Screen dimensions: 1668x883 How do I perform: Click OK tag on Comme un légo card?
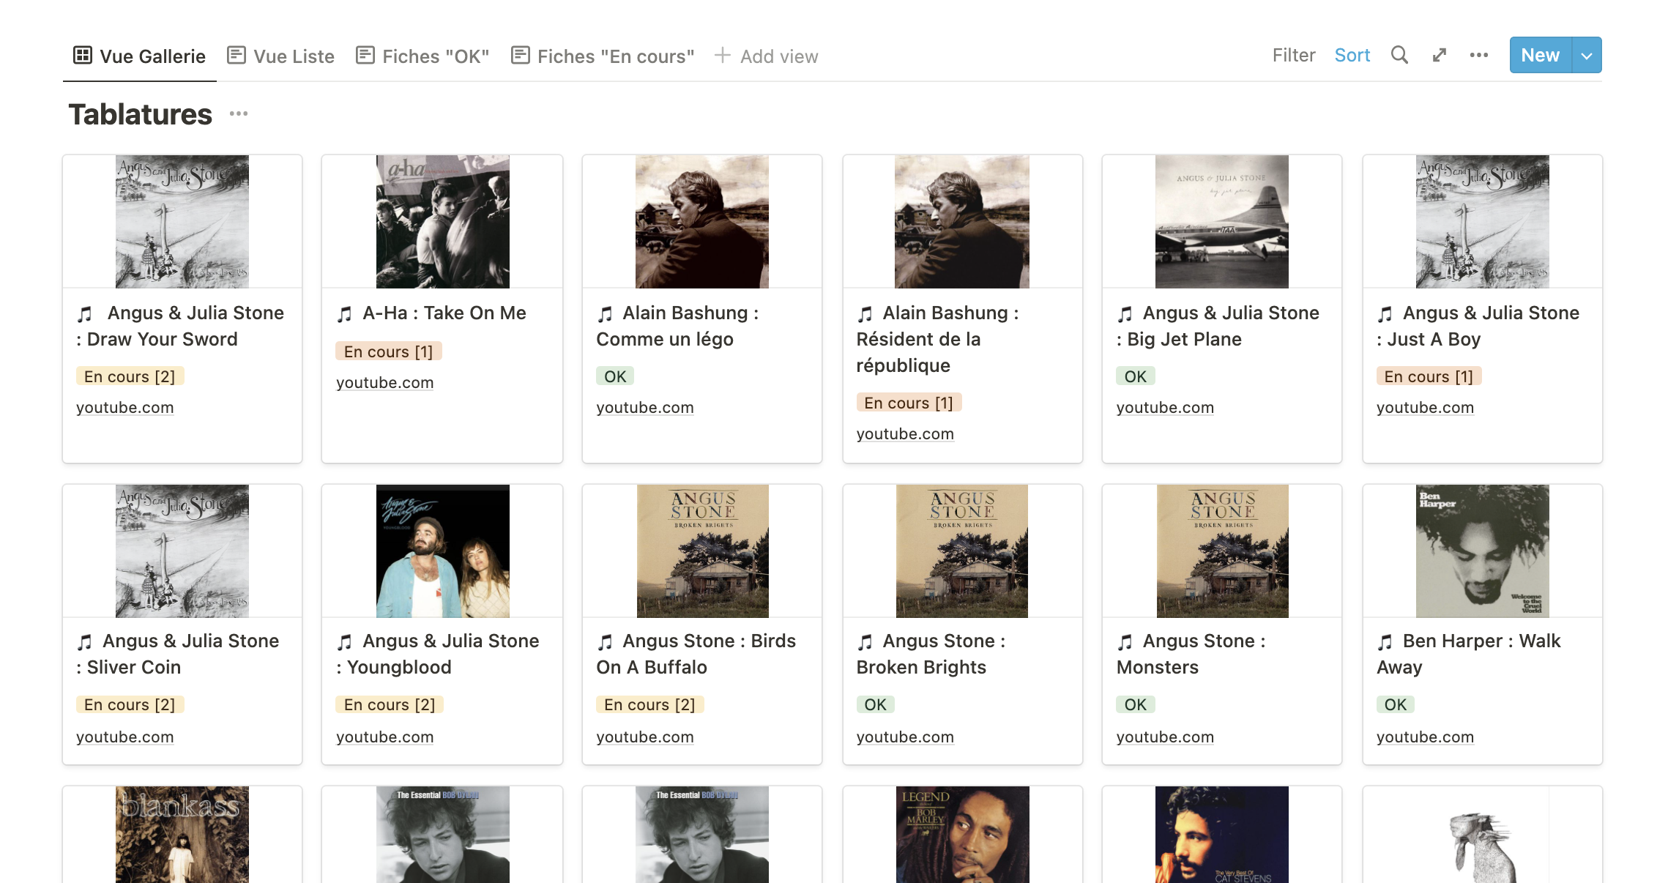(x=615, y=376)
